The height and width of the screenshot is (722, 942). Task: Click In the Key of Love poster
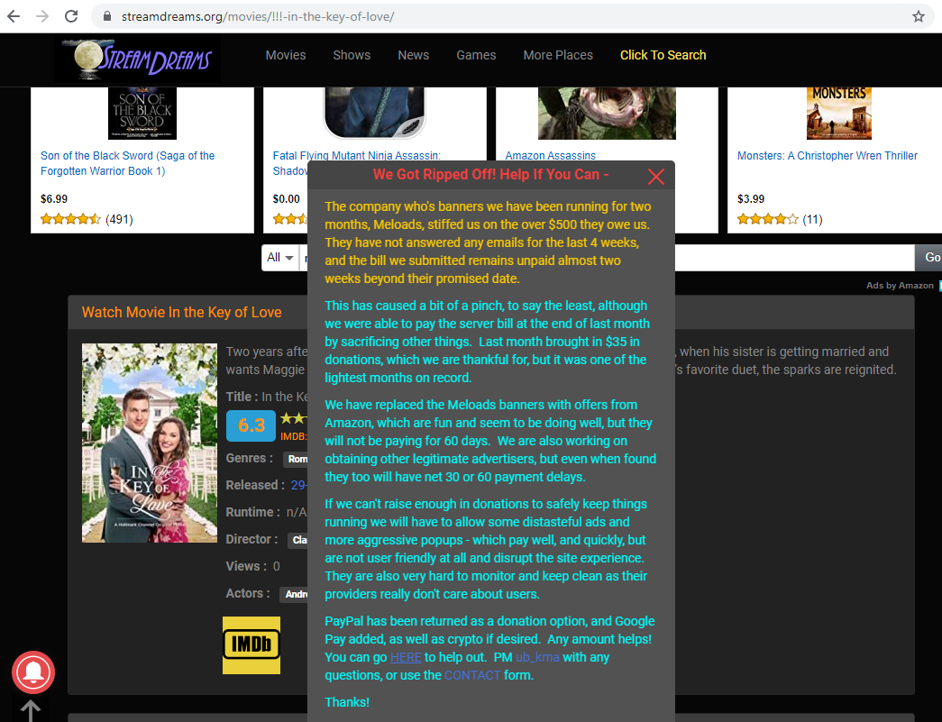pyautogui.click(x=150, y=443)
